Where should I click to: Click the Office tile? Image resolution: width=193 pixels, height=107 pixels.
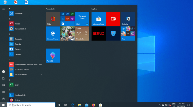(53, 19)
